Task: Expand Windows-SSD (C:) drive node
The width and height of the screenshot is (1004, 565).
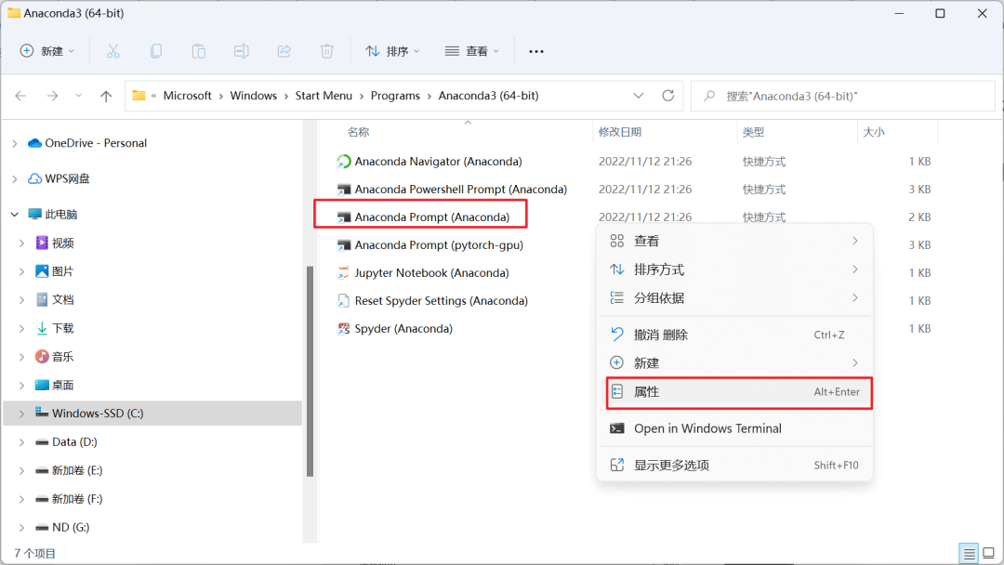Action: click(x=21, y=414)
